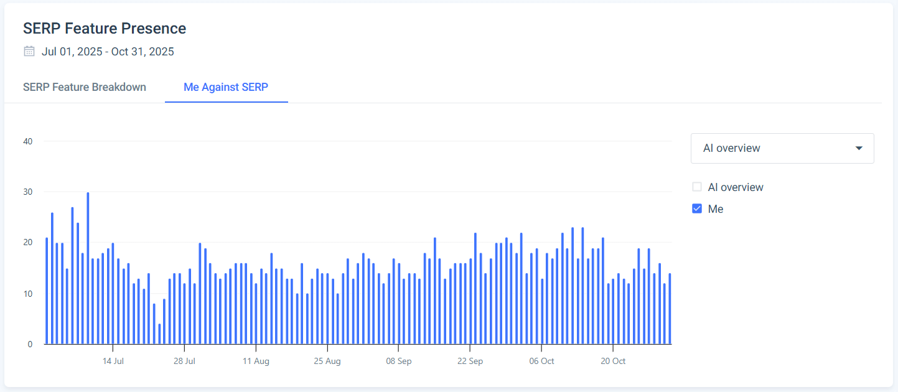898x392 pixels.
Task: Click the 22 Sep axis label
Action: (470, 361)
